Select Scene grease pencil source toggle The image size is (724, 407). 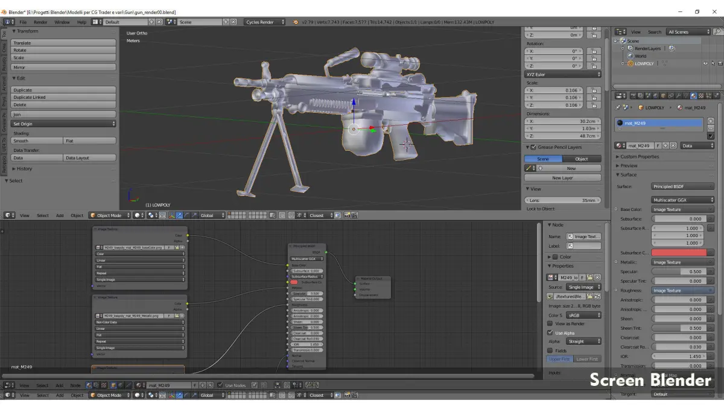543,159
